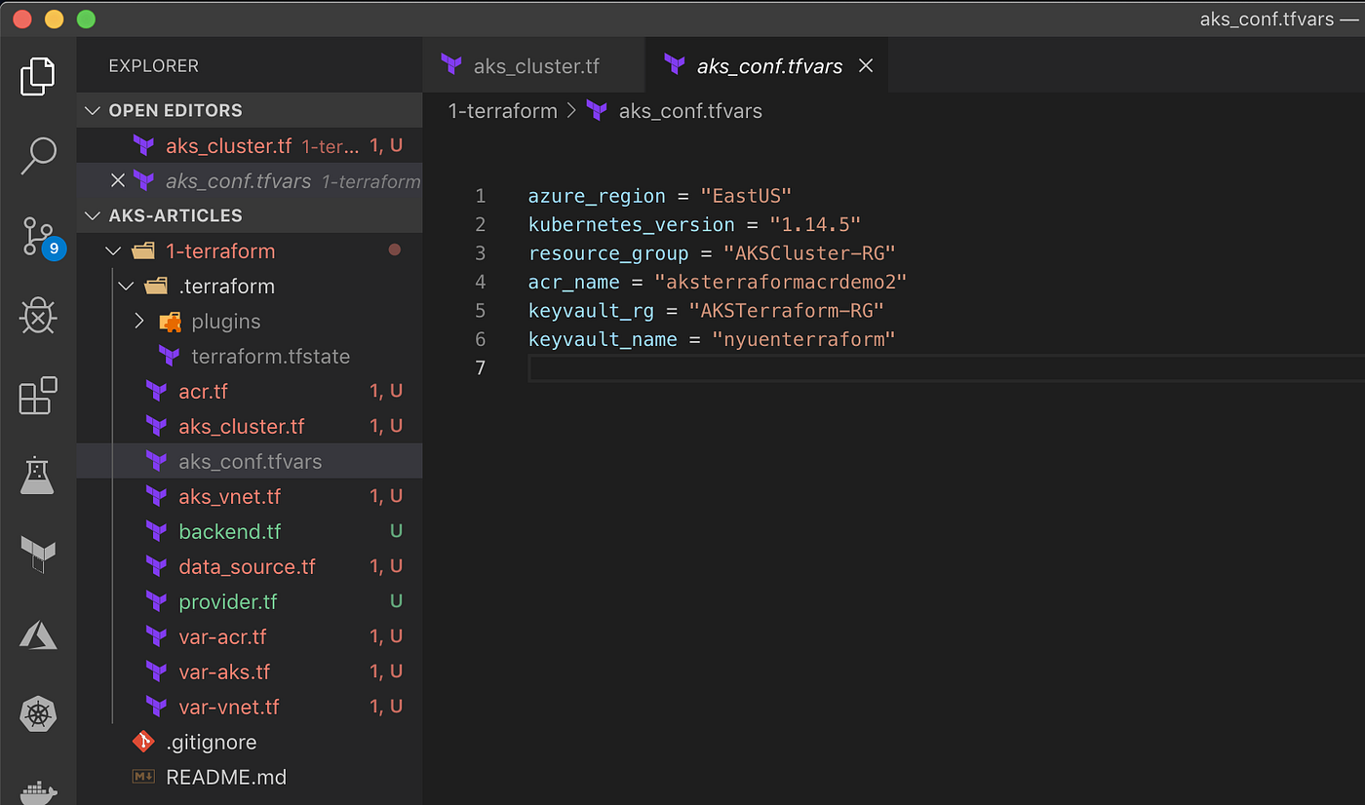Switch to the aks_cluster.tf tab
This screenshot has width=1365, height=805.
pyautogui.click(x=534, y=66)
